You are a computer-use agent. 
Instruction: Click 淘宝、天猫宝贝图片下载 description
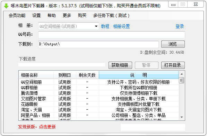click(x=138, y=110)
